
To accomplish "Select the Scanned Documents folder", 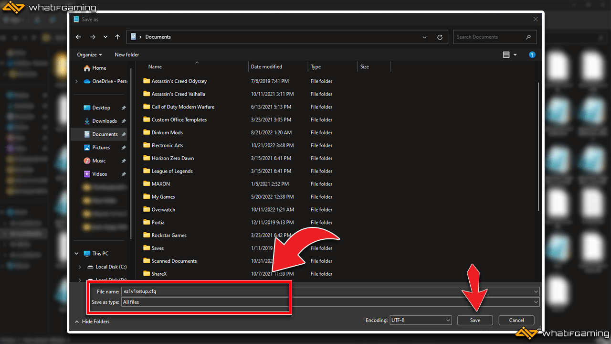I will click(174, 261).
